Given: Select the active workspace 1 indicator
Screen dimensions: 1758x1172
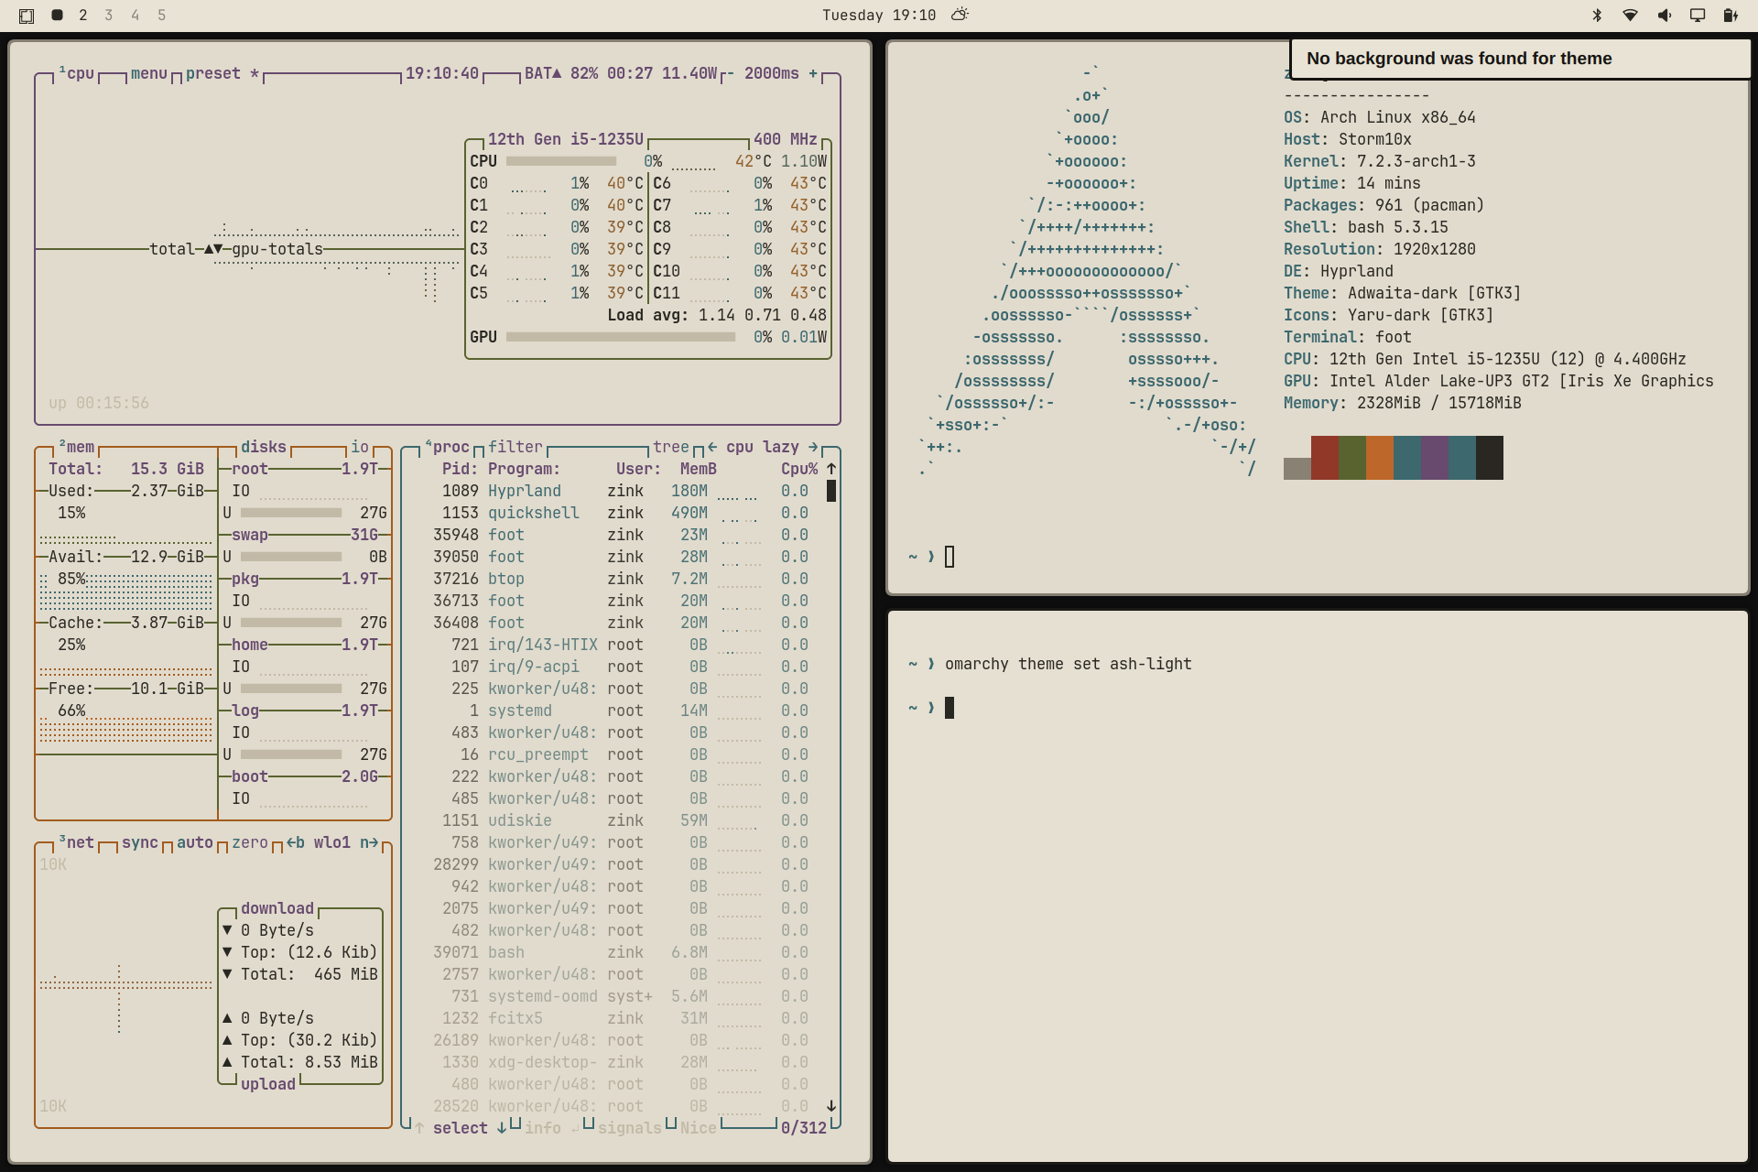Looking at the screenshot, I should (57, 16).
